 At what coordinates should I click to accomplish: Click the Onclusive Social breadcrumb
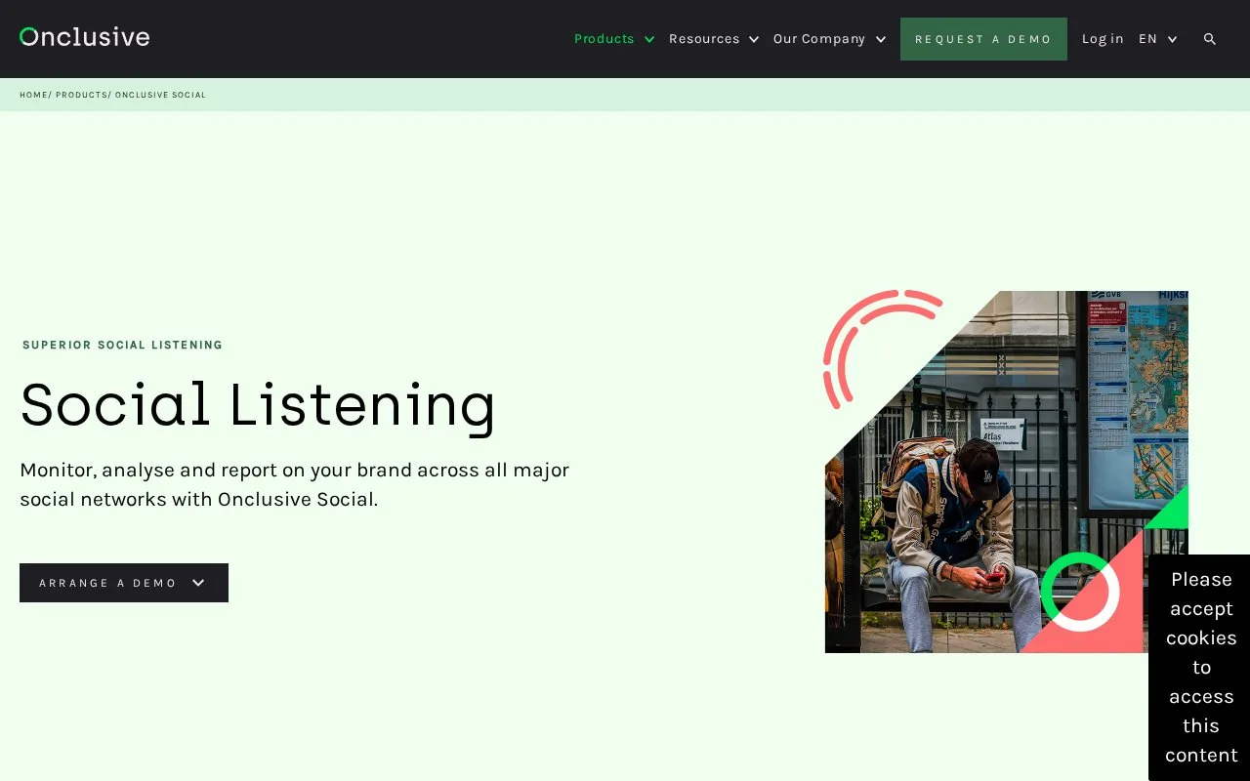[x=160, y=95]
